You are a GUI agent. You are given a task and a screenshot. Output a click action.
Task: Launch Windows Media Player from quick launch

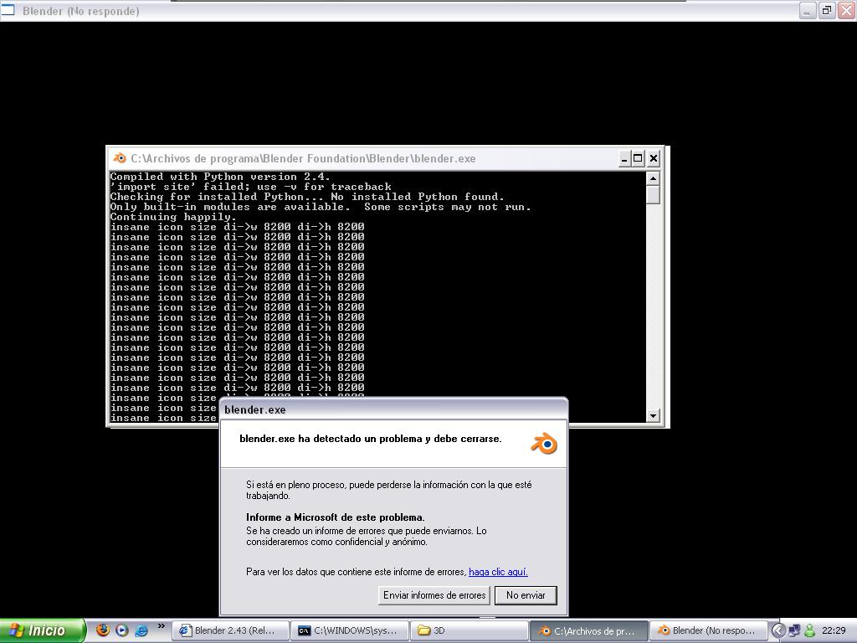point(122,630)
